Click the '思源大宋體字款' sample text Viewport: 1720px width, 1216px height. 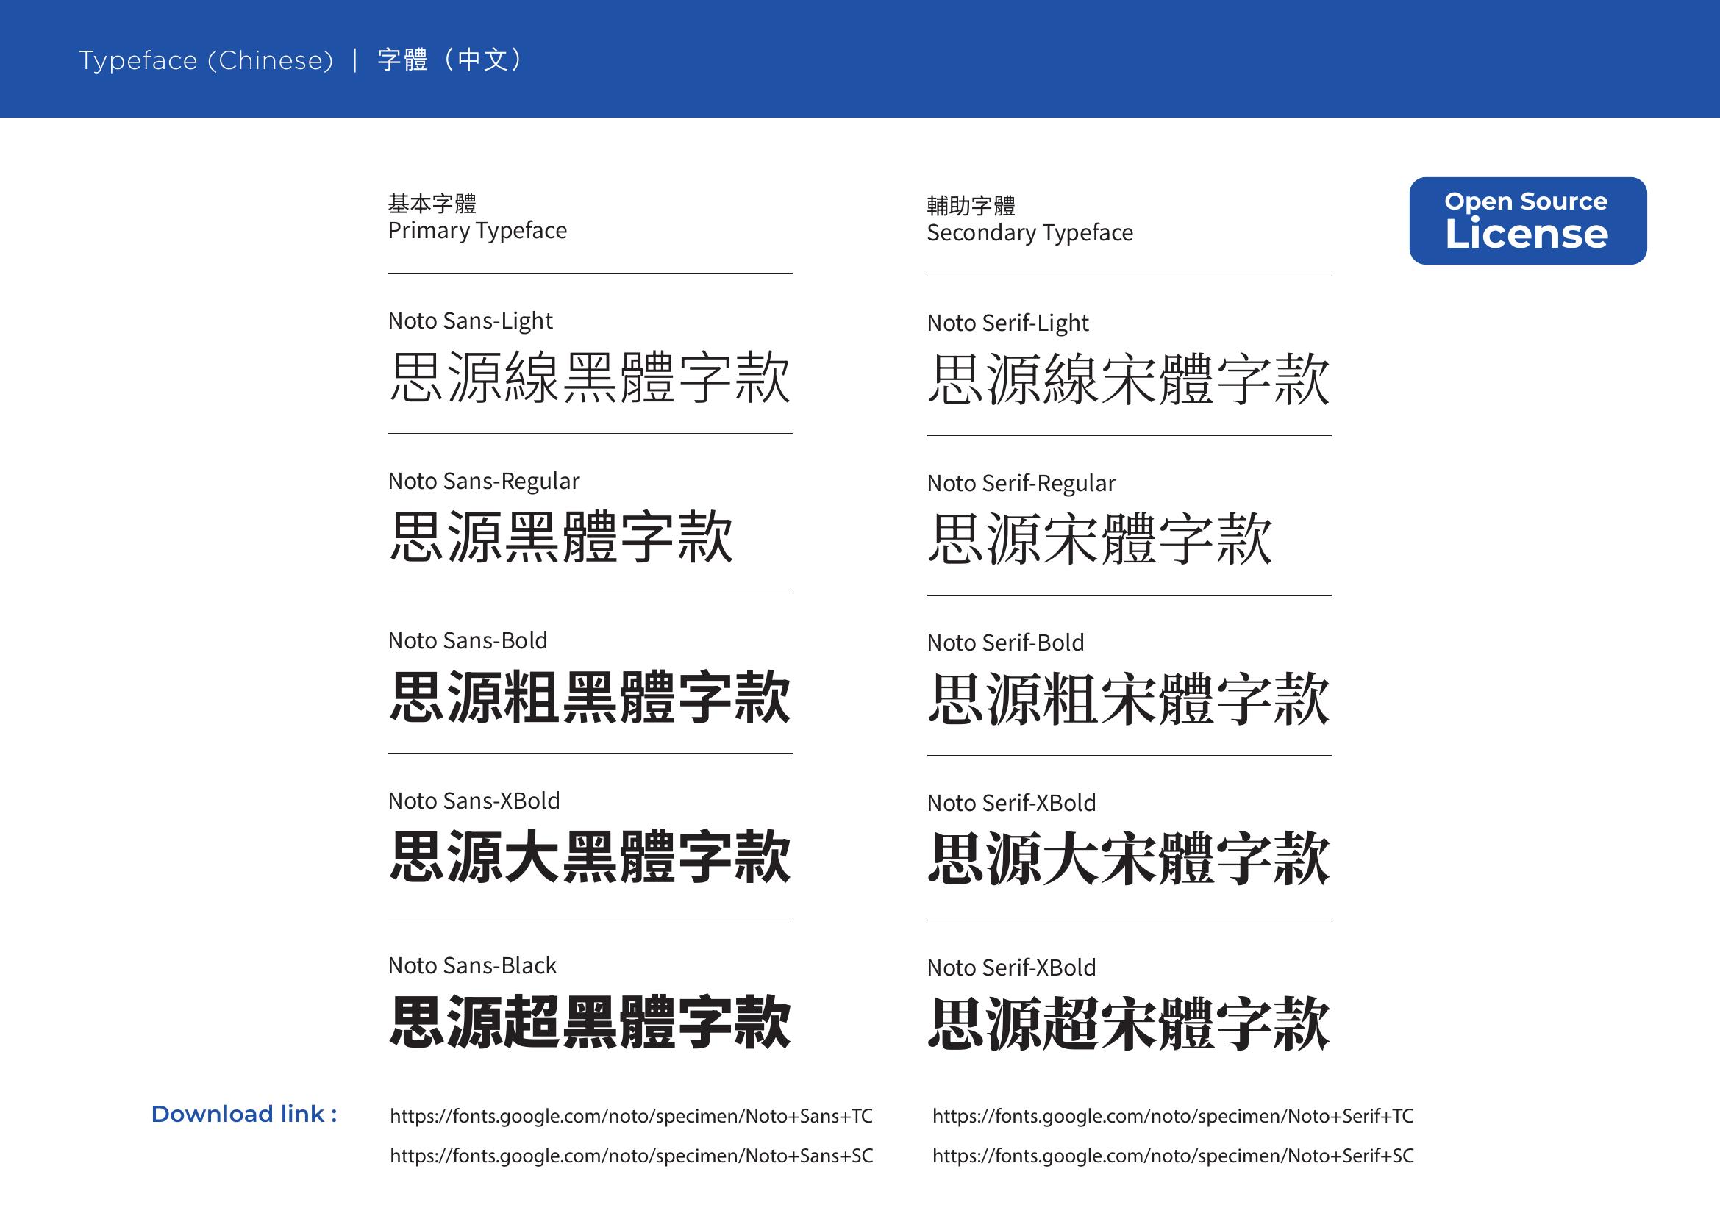click(x=1129, y=859)
